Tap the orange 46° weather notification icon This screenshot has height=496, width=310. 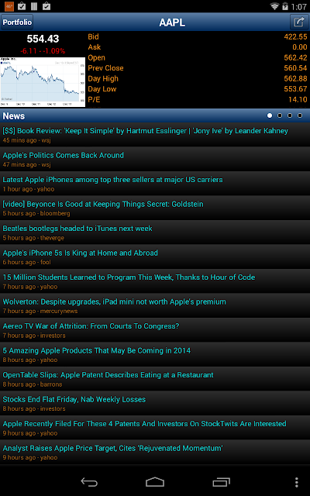(x=9, y=6)
